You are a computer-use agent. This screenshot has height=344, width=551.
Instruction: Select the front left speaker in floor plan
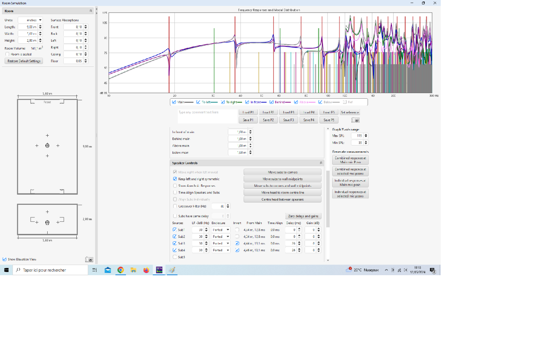[33, 101]
